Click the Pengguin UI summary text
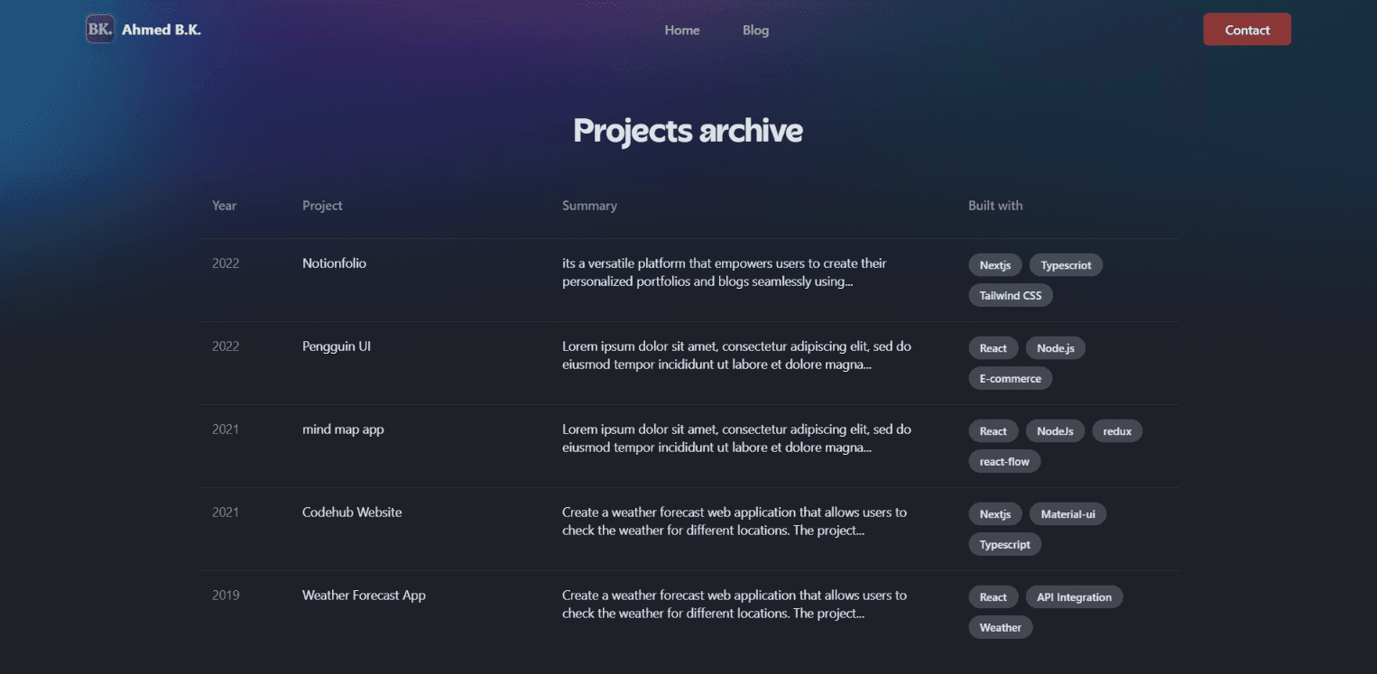1377x674 pixels. tap(736, 355)
